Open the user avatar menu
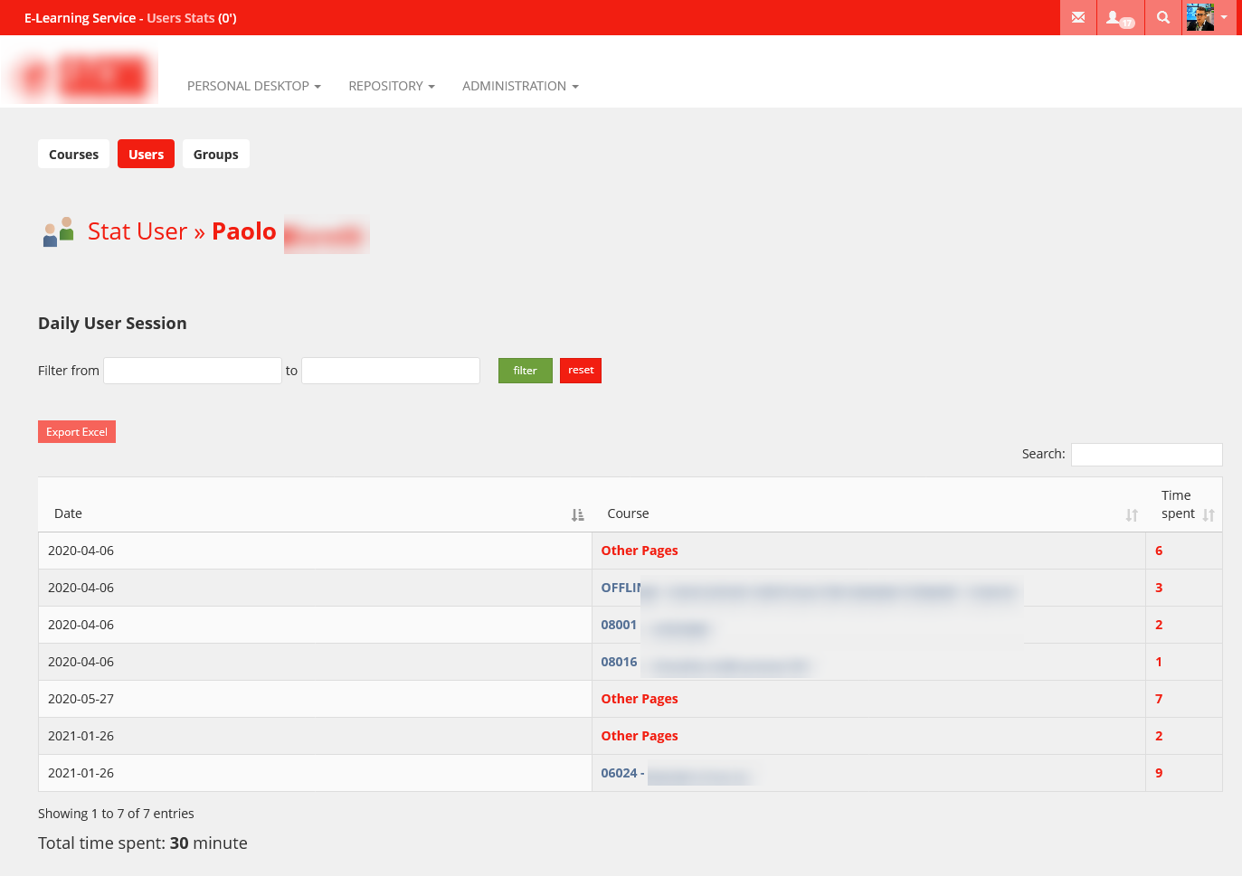This screenshot has height=876, width=1242. click(1208, 17)
